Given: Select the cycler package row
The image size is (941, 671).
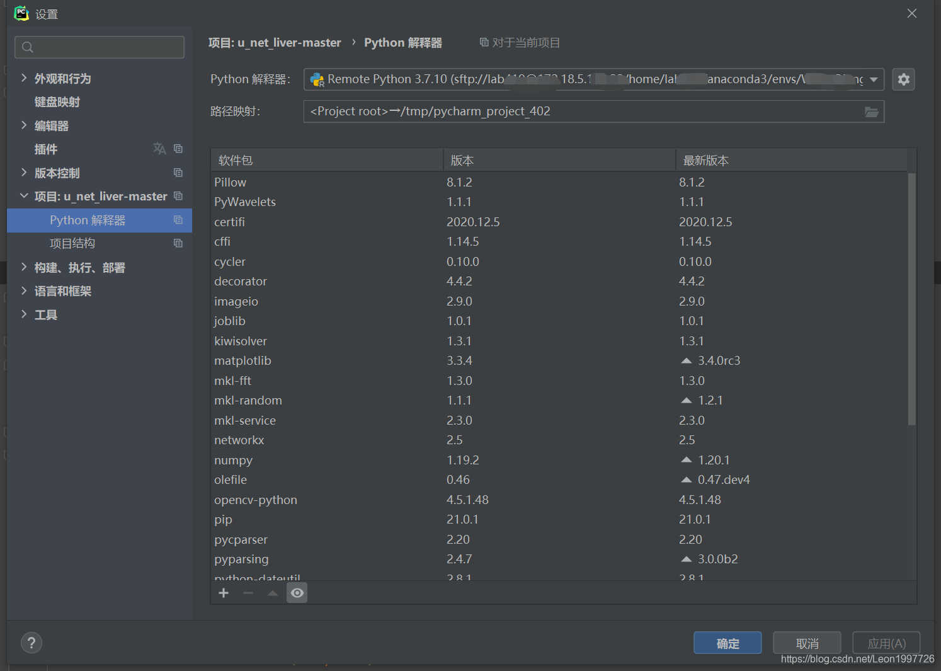Looking at the screenshot, I should coord(559,261).
